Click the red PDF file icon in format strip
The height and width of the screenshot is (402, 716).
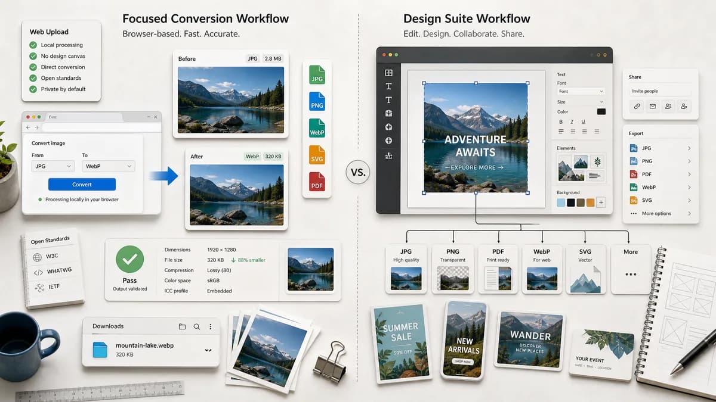pyautogui.click(x=317, y=182)
